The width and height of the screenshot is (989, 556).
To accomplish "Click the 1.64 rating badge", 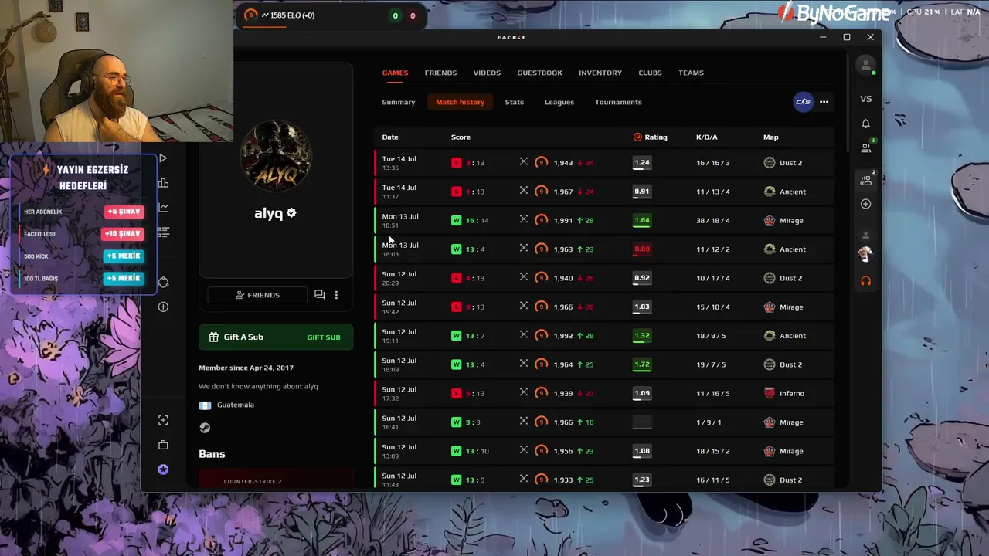I will 641,220.
